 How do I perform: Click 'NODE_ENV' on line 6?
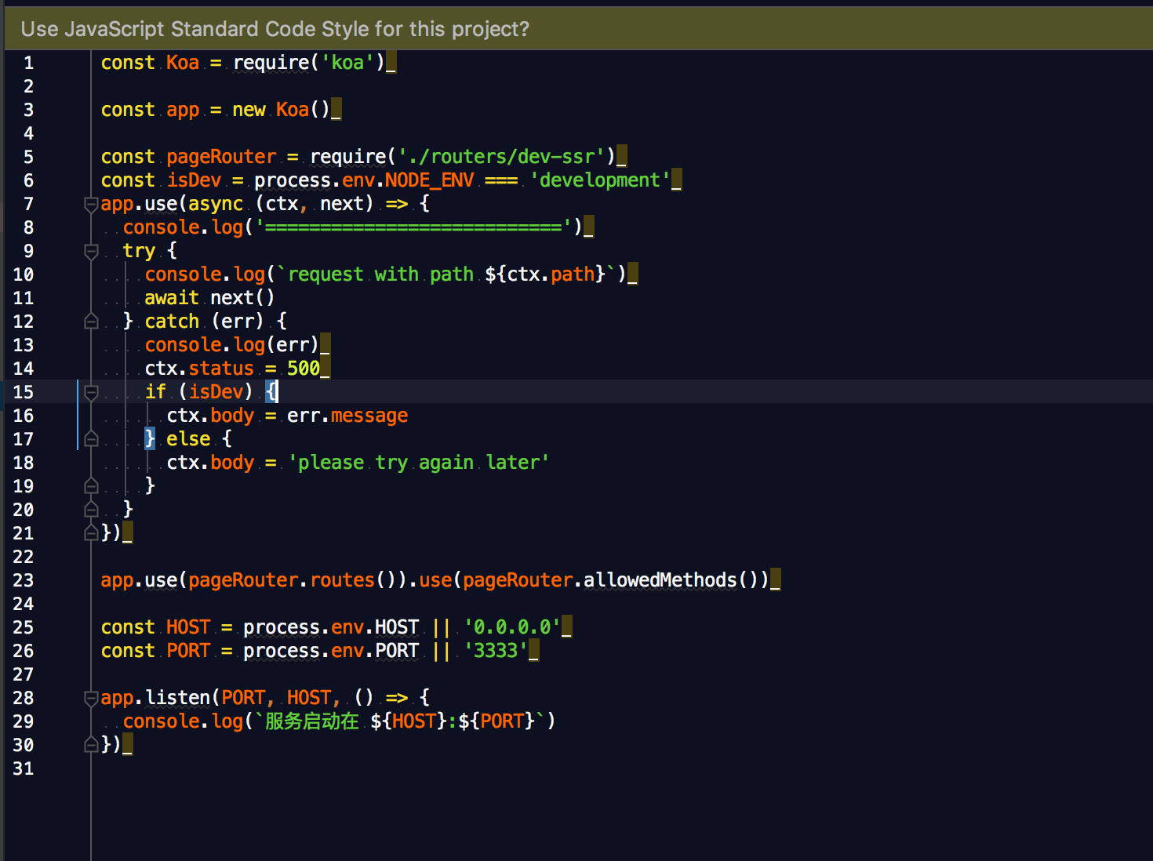(x=430, y=180)
